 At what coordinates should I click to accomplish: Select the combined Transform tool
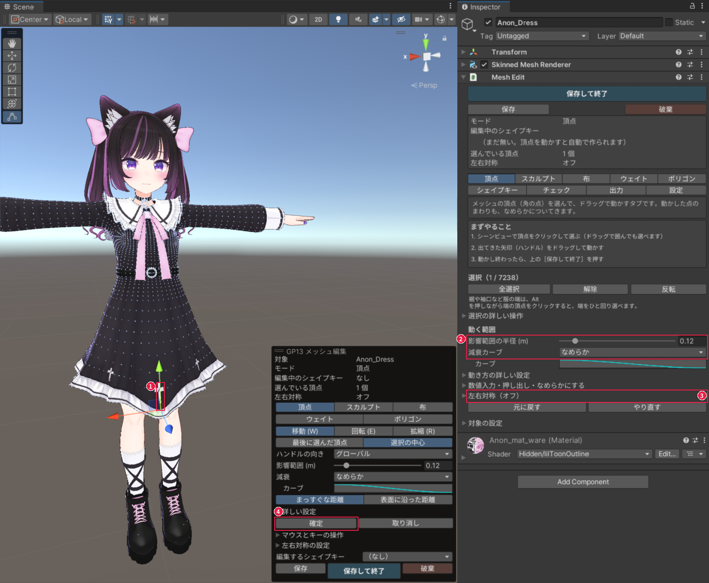tap(12, 103)
